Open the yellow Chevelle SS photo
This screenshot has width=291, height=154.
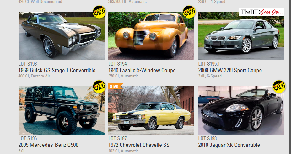click(x=151, y=110)
